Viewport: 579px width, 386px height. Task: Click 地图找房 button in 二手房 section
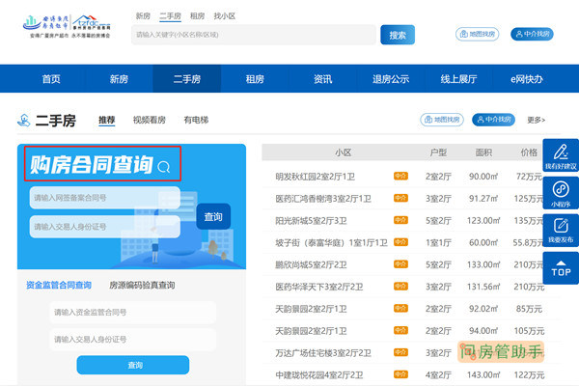(x=442, y=120)
